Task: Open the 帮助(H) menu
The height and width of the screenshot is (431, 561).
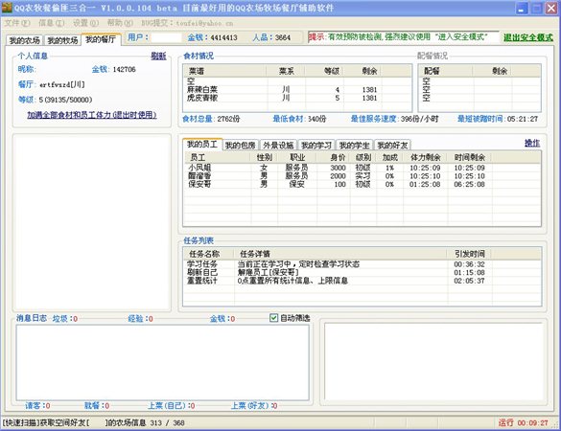Action: [x=120, y=23]
